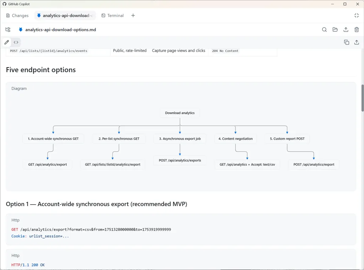
Task: Toggle the file tree sidebar icon
Action: tap(8, 29)
